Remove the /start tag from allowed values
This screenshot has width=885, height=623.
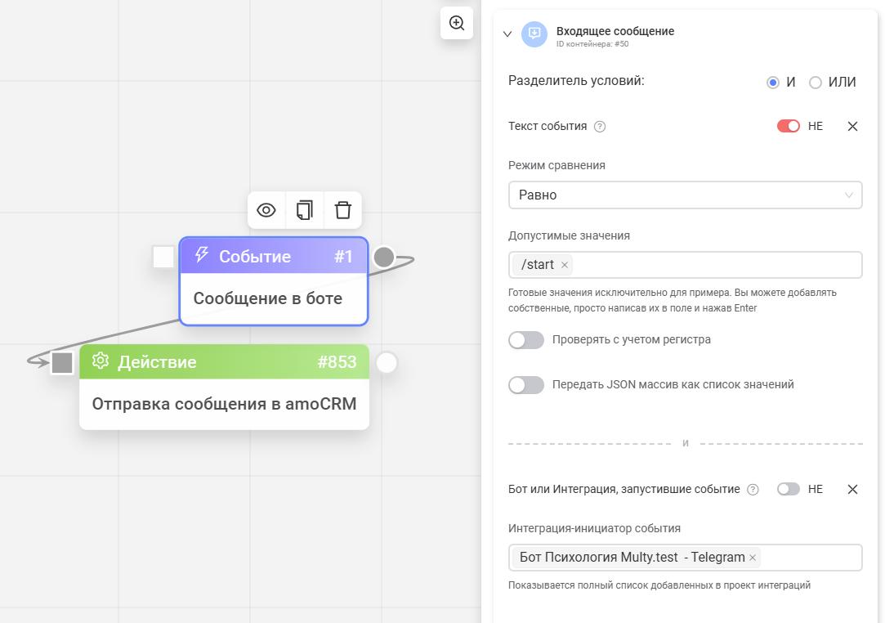click(x=565, y=265)
